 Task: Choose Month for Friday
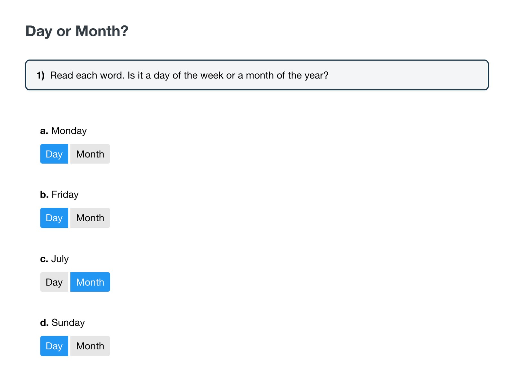pos(90,218)
